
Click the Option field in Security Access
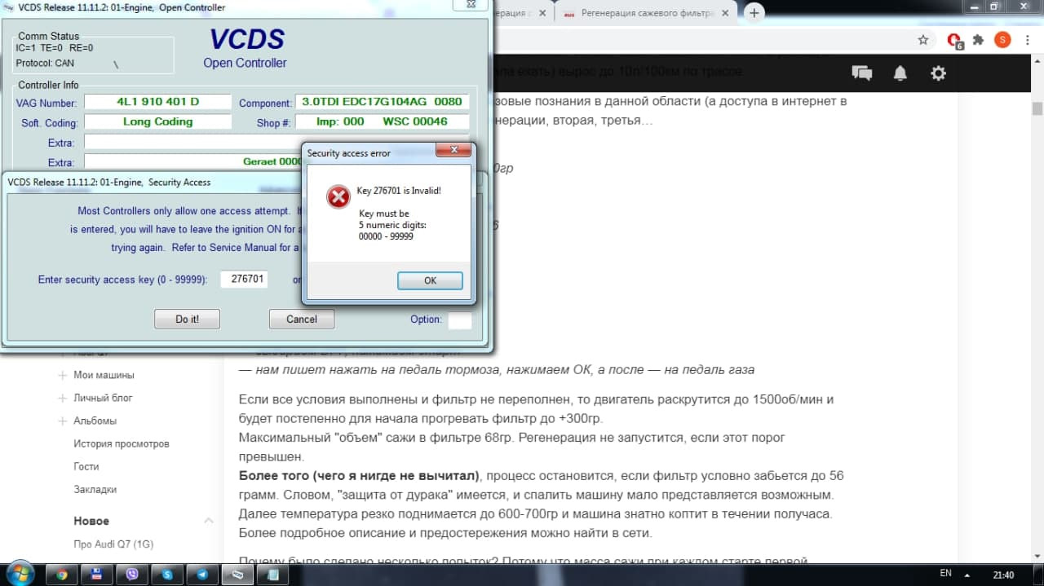click(459, 320)
